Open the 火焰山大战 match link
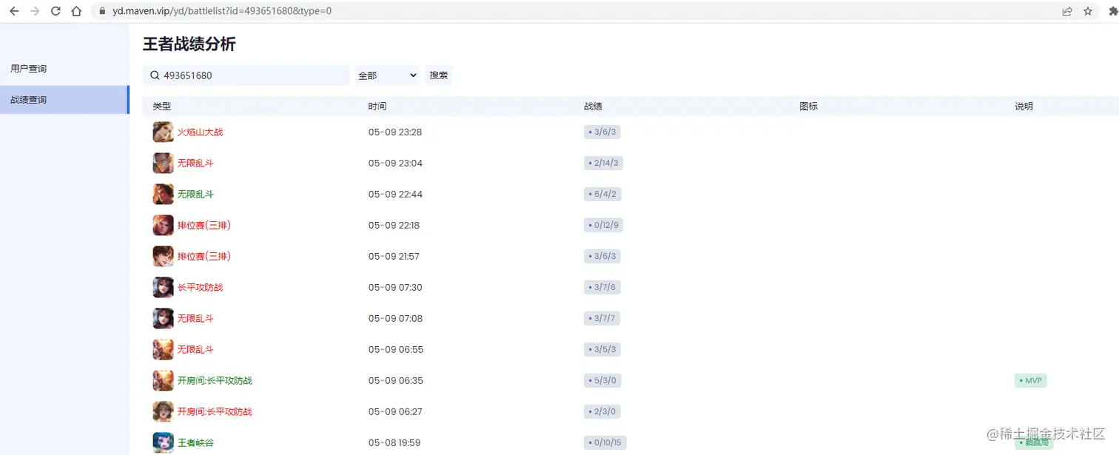 [200, 132]
